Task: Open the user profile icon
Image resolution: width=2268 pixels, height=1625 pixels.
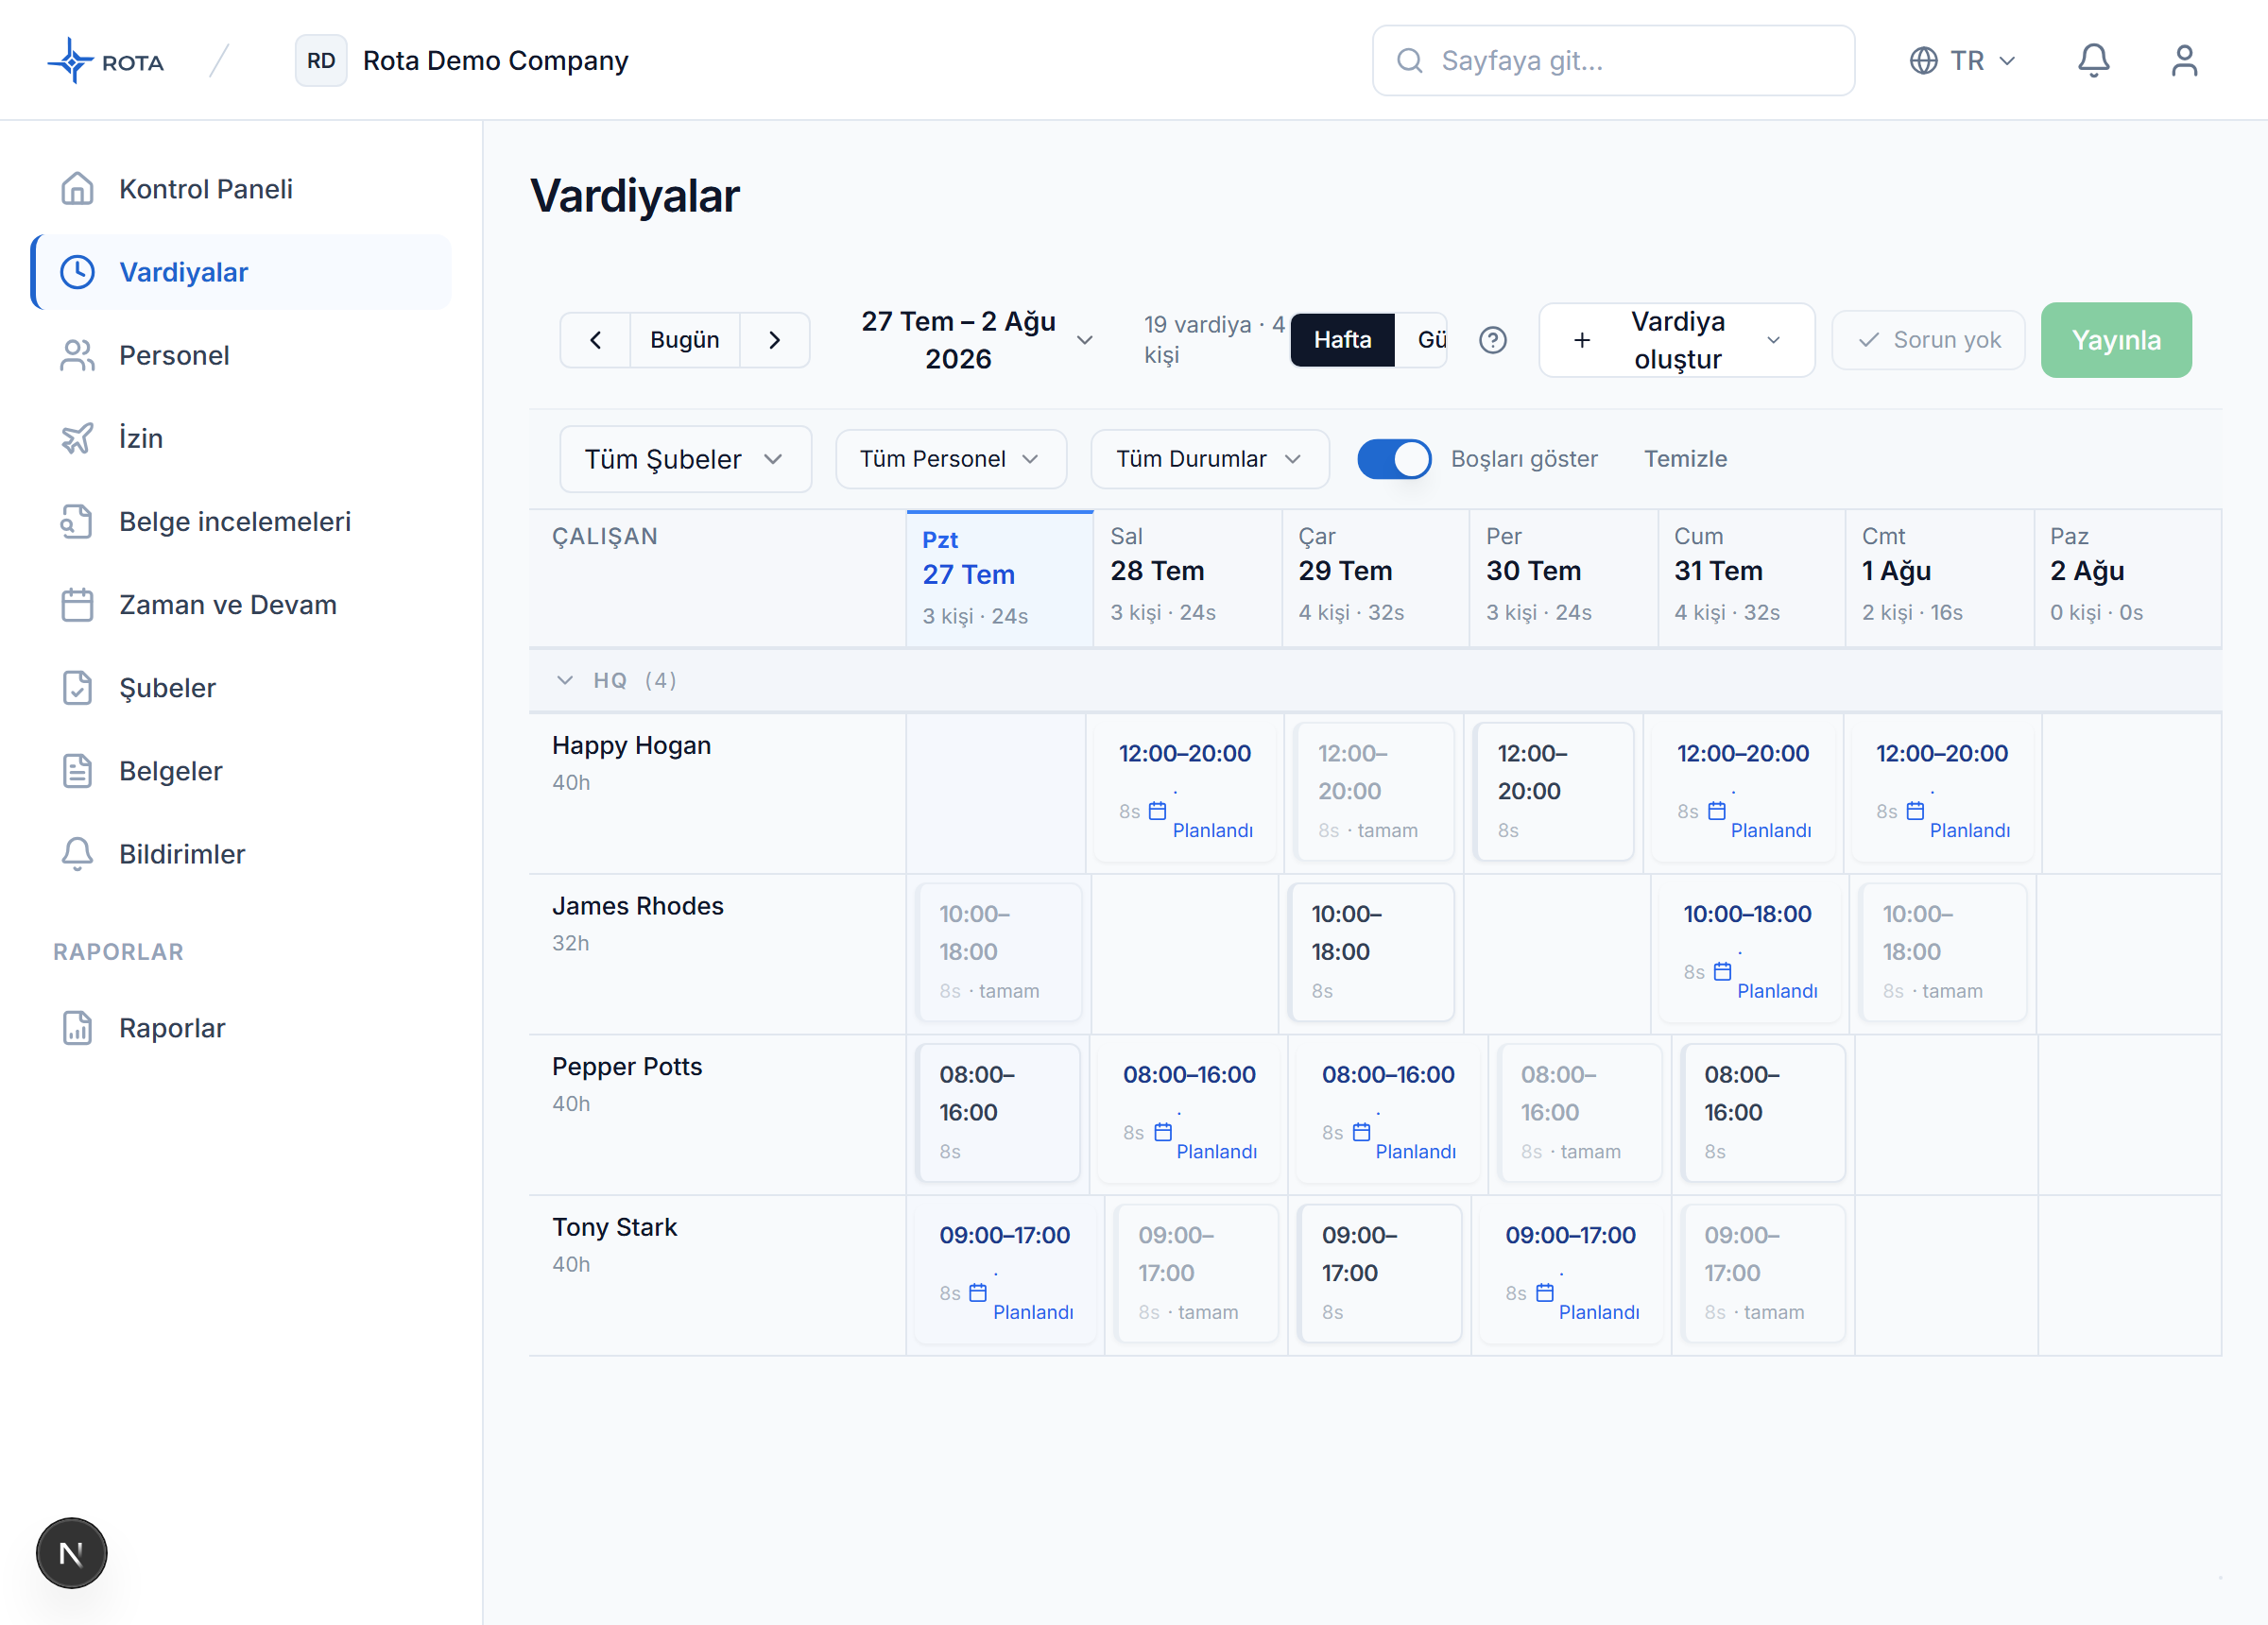Action: point(2184,60)
